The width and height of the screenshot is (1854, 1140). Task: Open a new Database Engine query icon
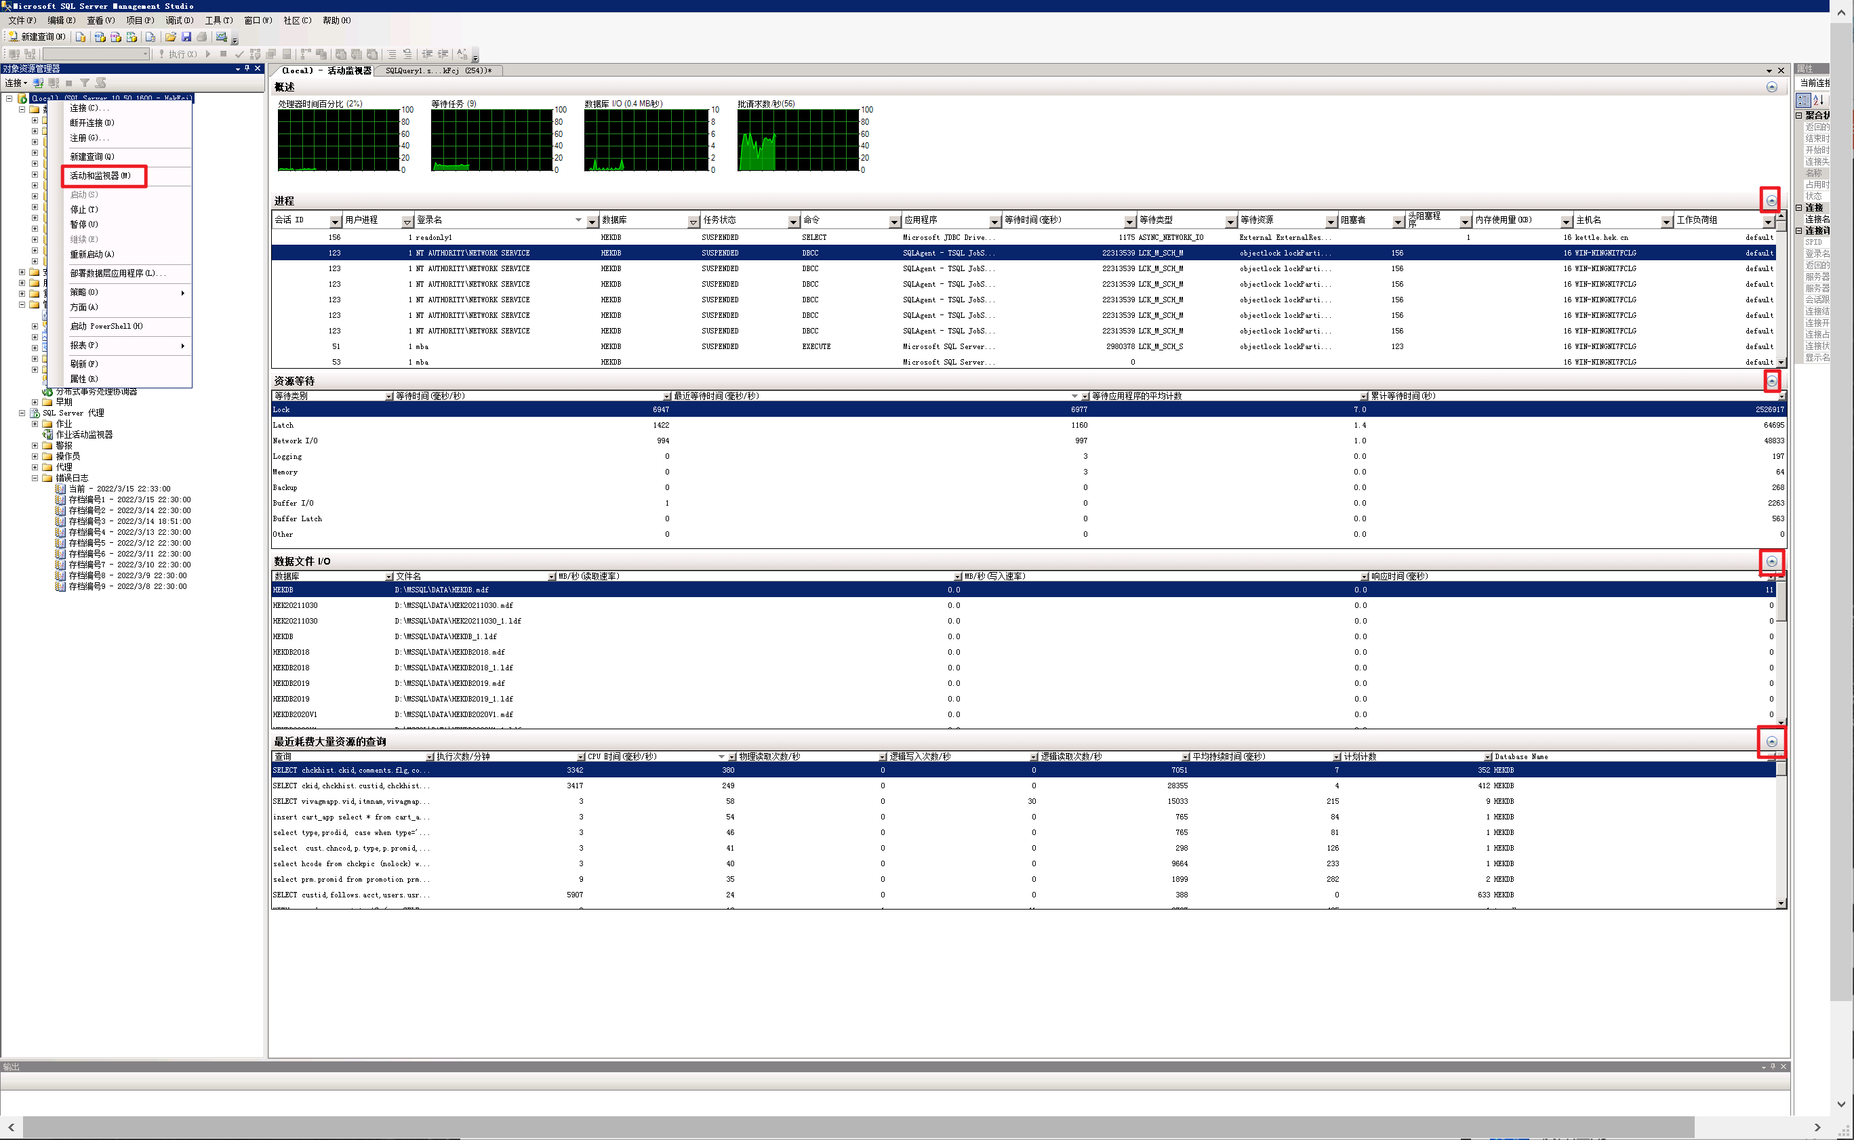coord(81,37)
